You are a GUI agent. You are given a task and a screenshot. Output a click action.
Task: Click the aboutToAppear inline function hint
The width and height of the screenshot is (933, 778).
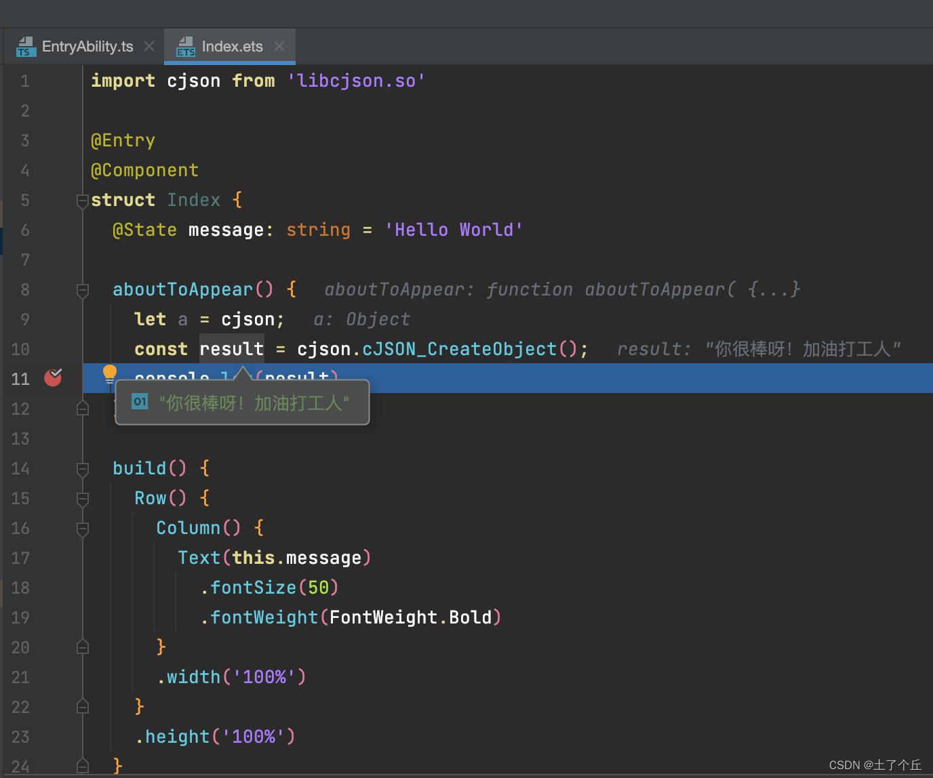[562, 289]
